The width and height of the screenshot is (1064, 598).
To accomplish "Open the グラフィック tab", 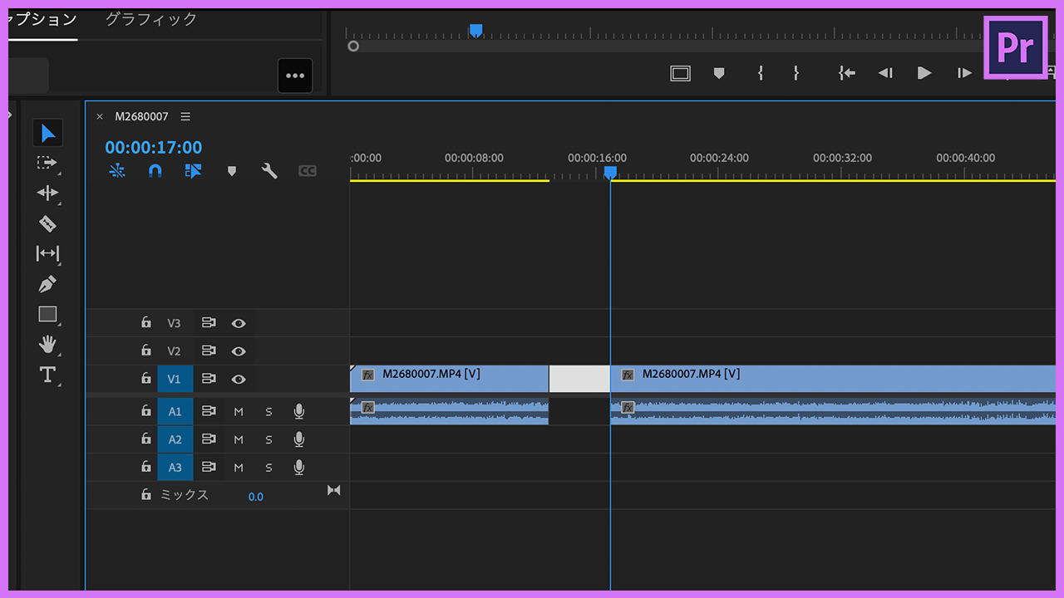I will tap(151, 19).
